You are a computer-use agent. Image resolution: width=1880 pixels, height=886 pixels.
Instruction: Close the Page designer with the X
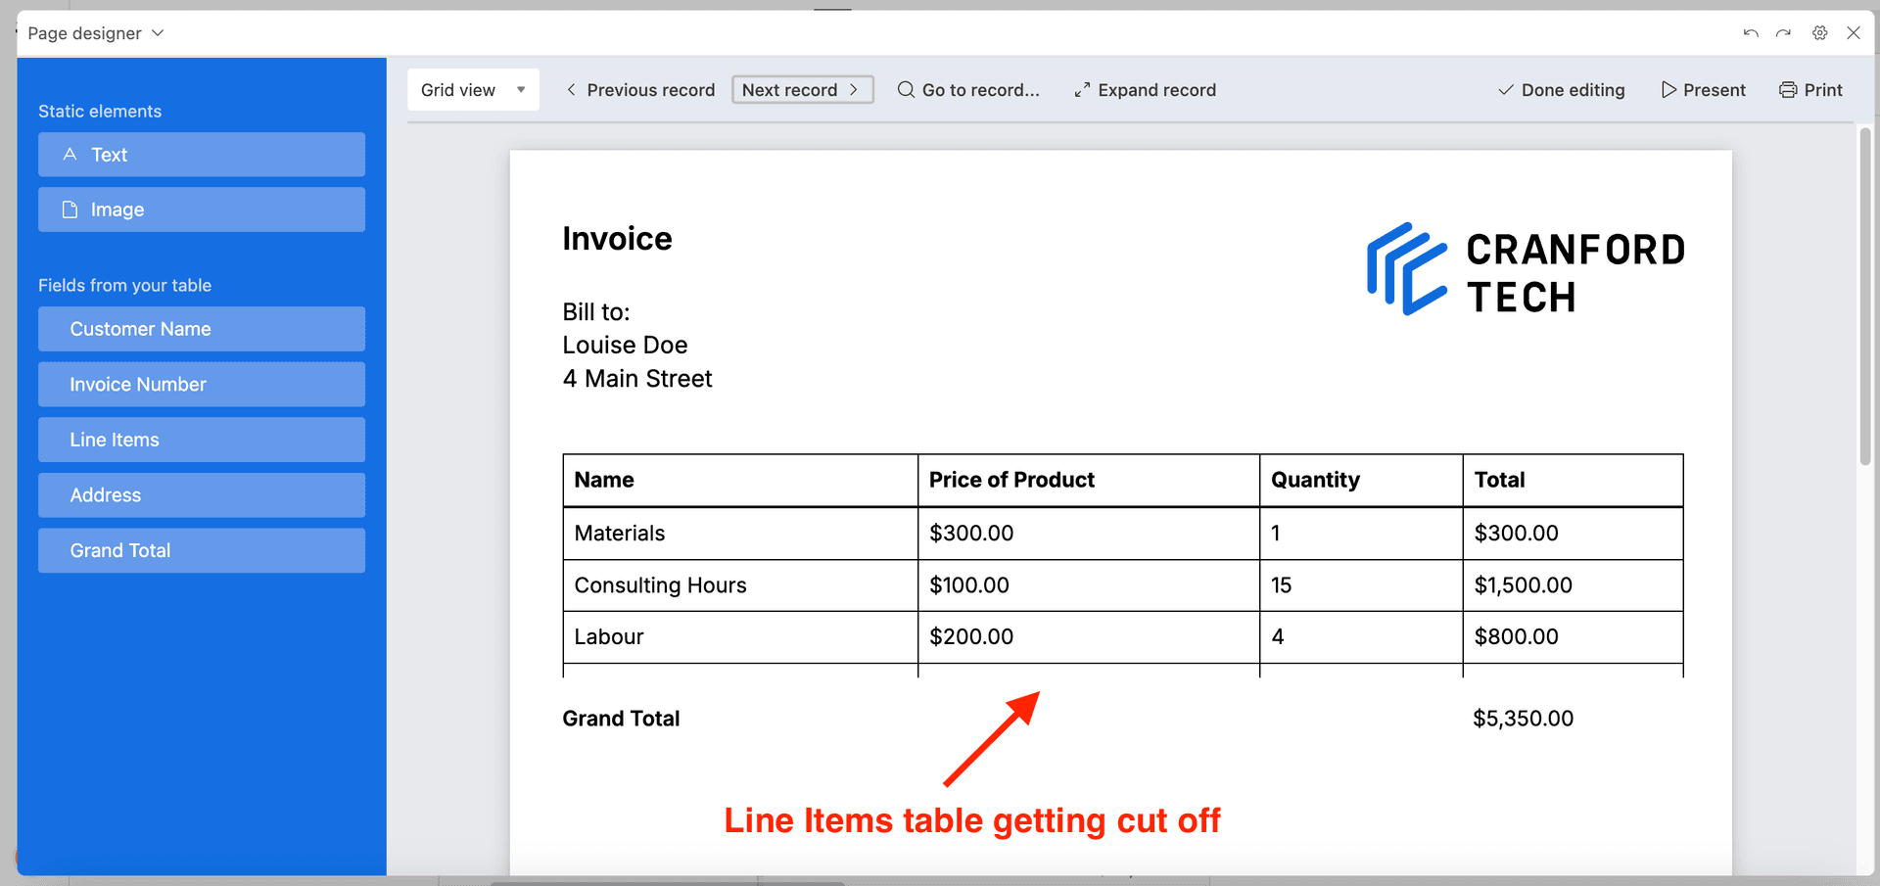tap(1854, 32)
